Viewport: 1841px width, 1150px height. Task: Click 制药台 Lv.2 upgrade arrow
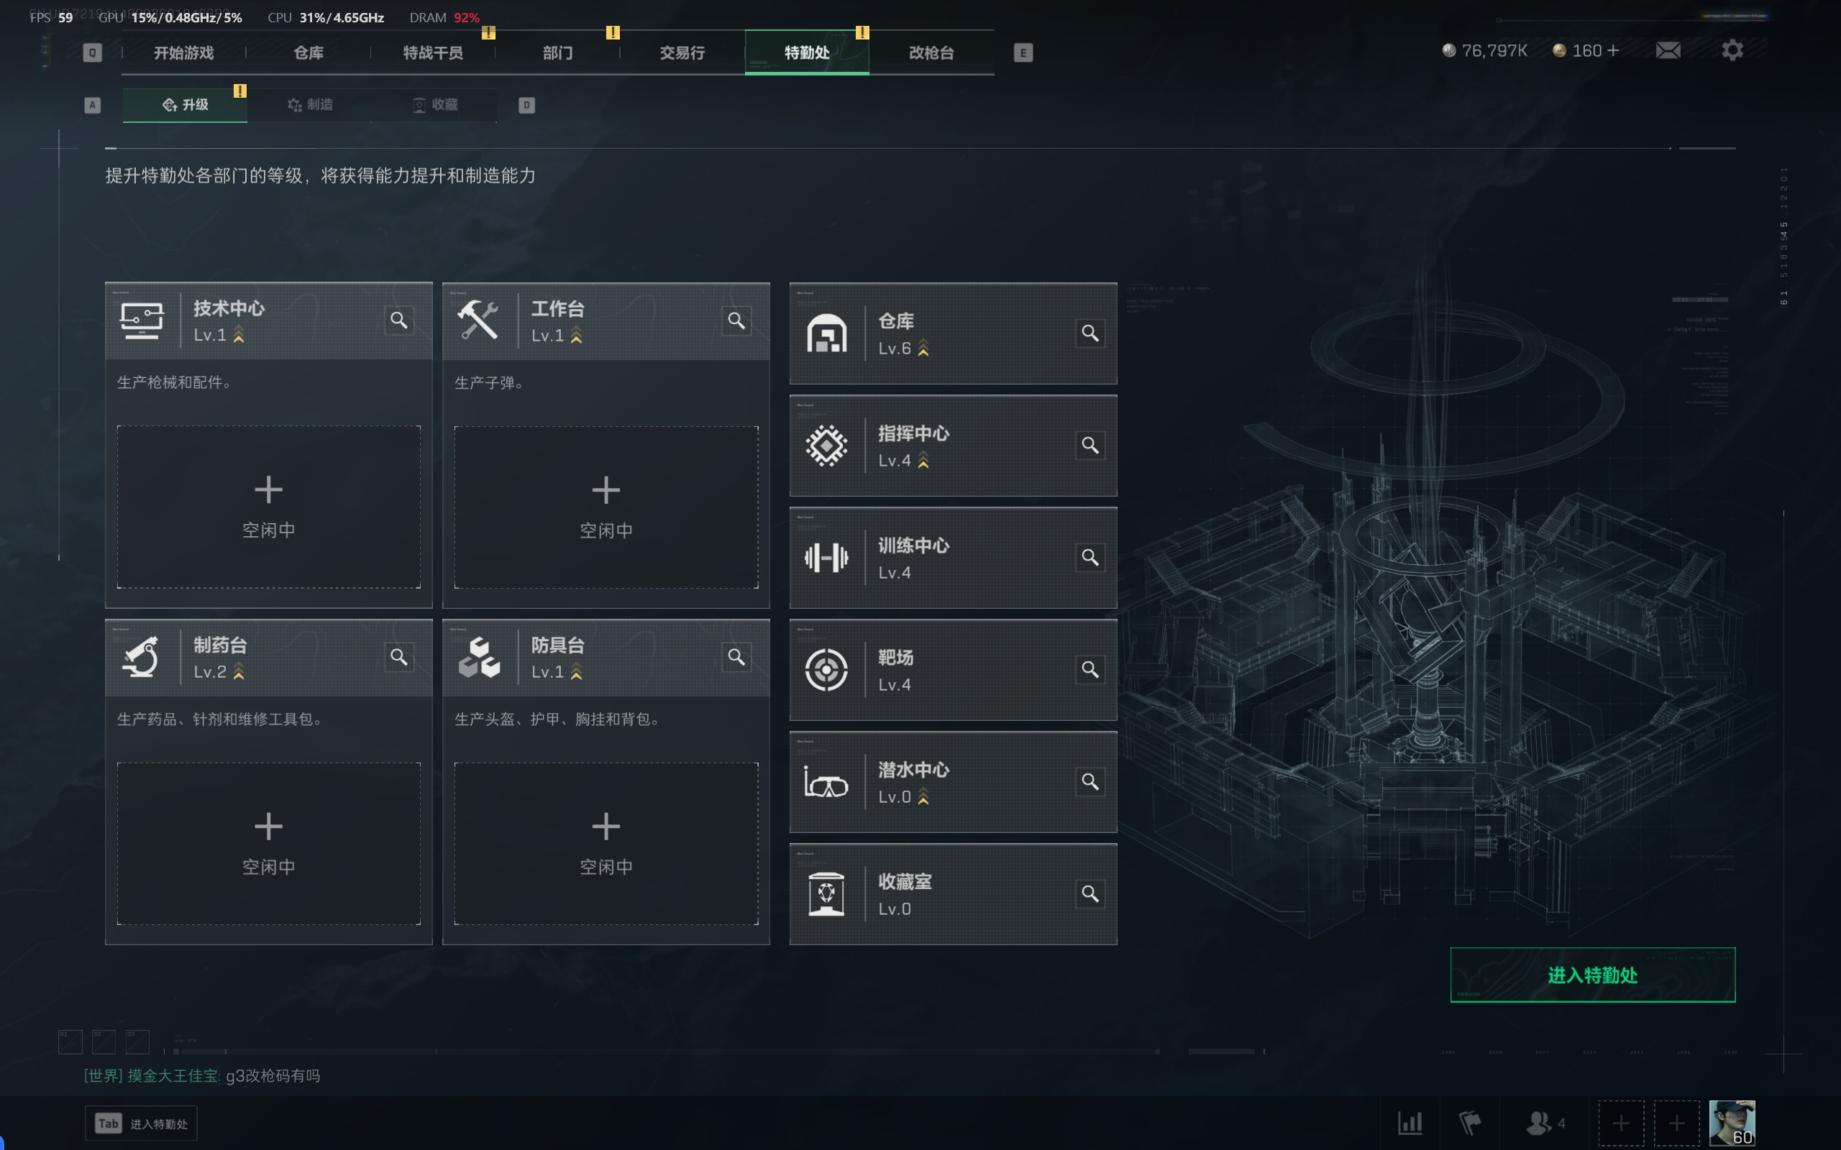tap(239, 671)
